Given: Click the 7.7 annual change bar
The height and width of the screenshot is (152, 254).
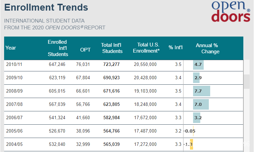Looking at the screenshot, I should point(202,91).
